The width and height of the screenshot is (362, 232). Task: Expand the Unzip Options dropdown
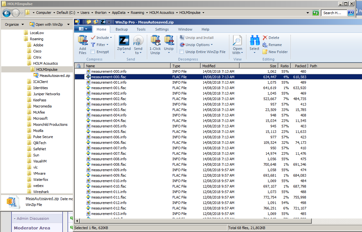(x=212, y=45)
